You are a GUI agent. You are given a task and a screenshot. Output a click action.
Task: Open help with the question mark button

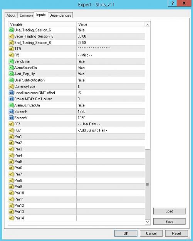tap(173, 3)
